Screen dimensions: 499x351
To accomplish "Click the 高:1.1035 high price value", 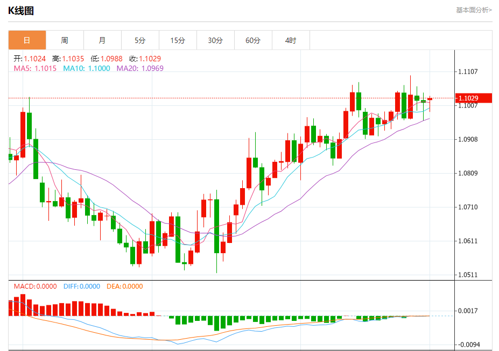I will [x=68, y=59].
